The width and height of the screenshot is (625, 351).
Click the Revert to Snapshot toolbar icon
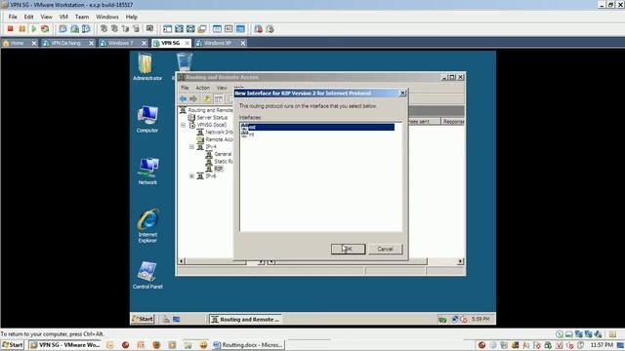point(74,28)
